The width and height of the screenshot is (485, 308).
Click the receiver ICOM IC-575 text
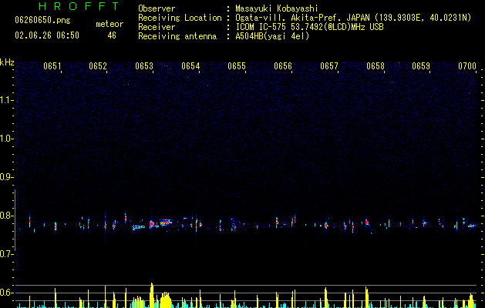309,27
